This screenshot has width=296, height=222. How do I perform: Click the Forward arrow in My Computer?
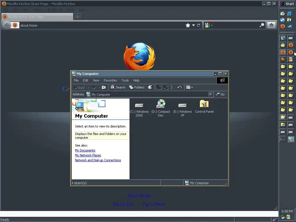pos(94,88)
